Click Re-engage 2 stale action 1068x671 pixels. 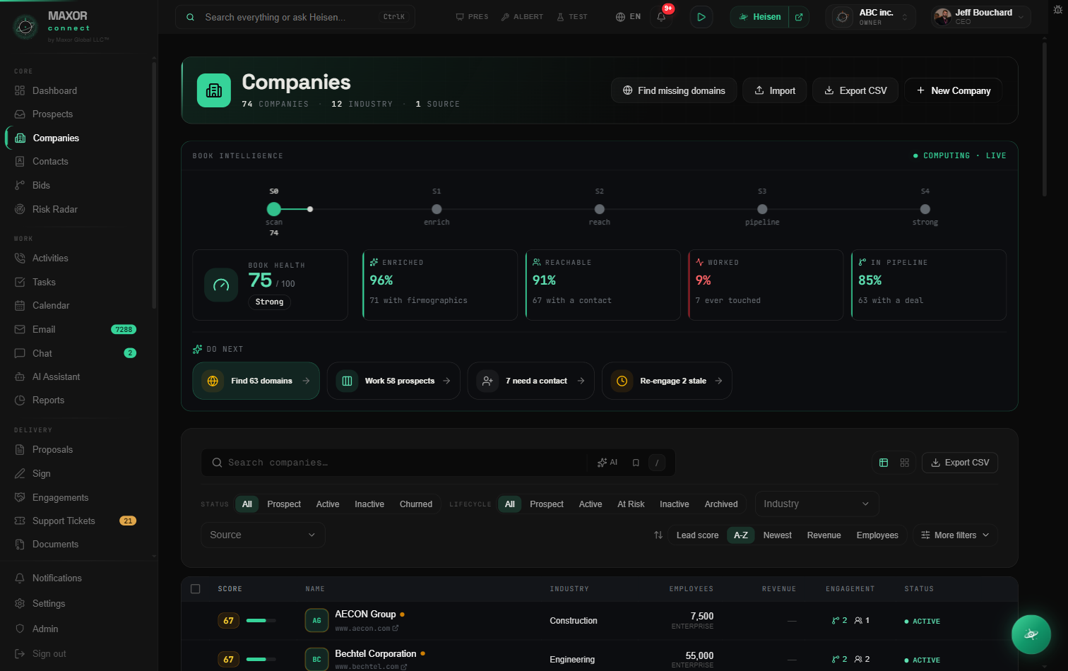click(667, 381)
